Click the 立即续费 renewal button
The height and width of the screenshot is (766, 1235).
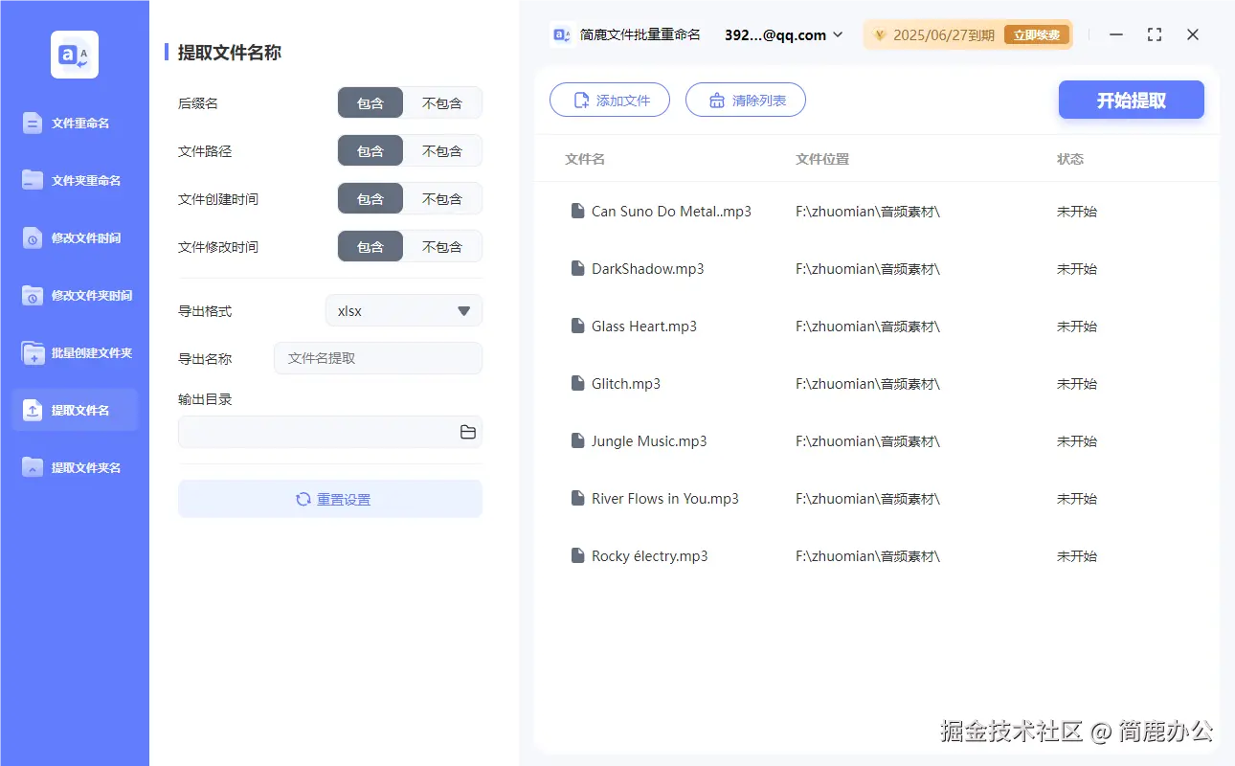1036,34
